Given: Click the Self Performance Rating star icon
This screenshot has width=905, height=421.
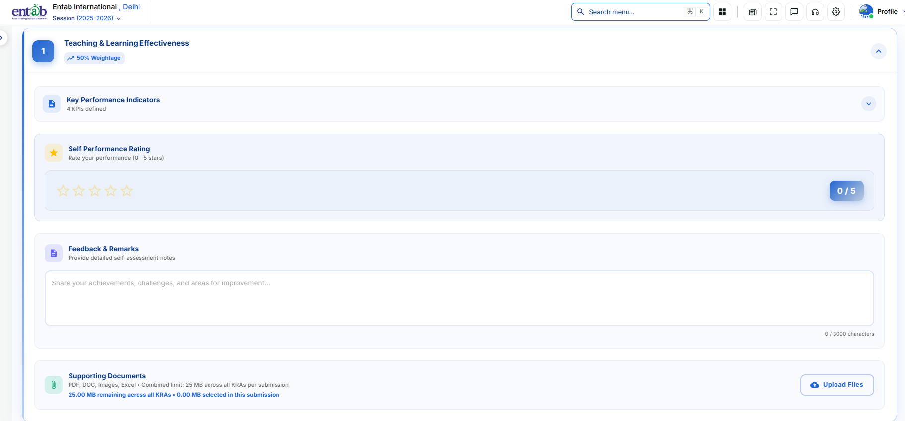Looking at the screenshot, I should pyautogui.click(x=54, y=153).
